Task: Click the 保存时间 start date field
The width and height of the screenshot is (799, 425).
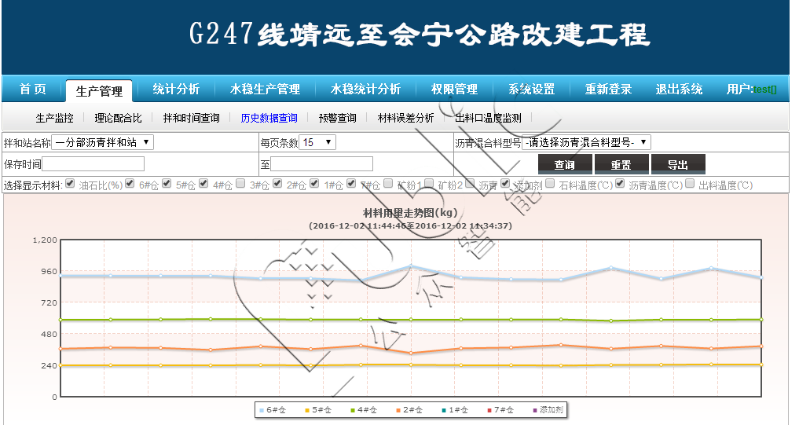Action: (93, 163)
